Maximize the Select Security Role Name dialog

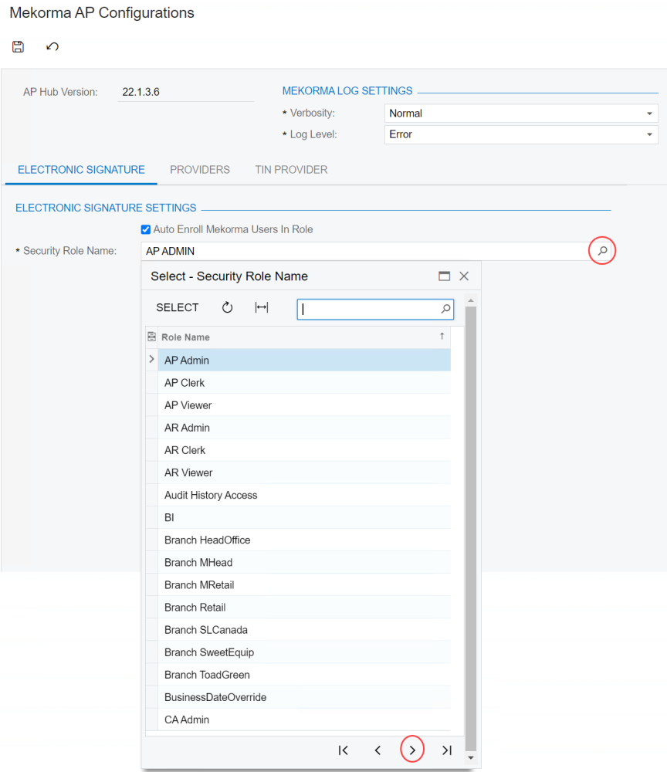pos(444,276)
